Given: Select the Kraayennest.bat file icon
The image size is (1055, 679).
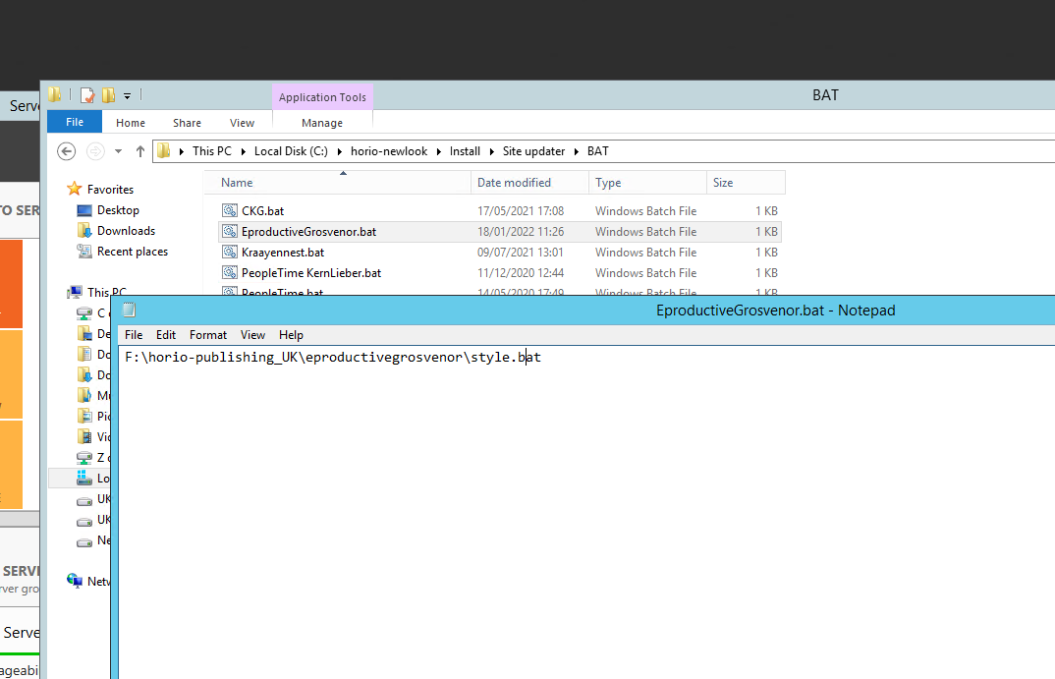Looking at the screenshot, I should pyautogui.click(x=230, y=253).
